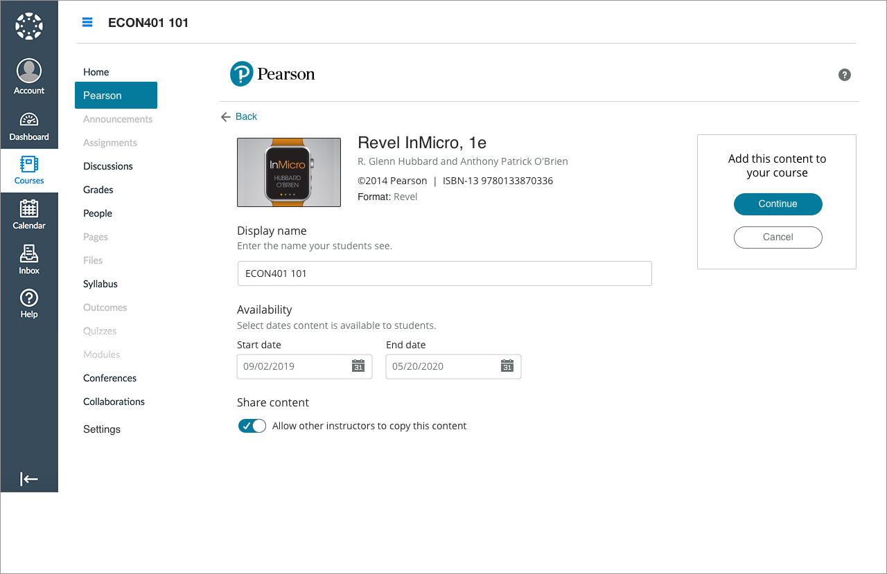Click the ECON401 101 course title
This screenshot has width=887, height=574.
pyautogui.click(x=148, y=22)
